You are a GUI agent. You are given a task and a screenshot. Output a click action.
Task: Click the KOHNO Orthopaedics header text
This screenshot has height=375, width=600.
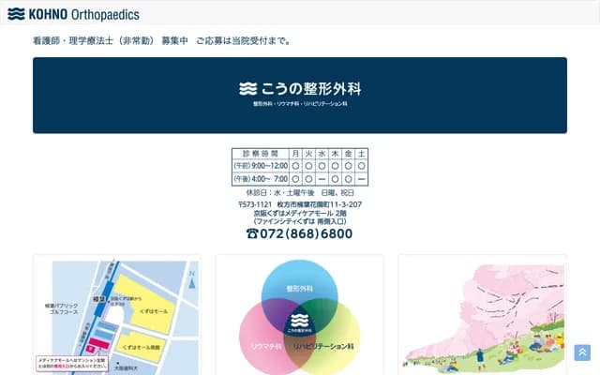tap(83, 14)
